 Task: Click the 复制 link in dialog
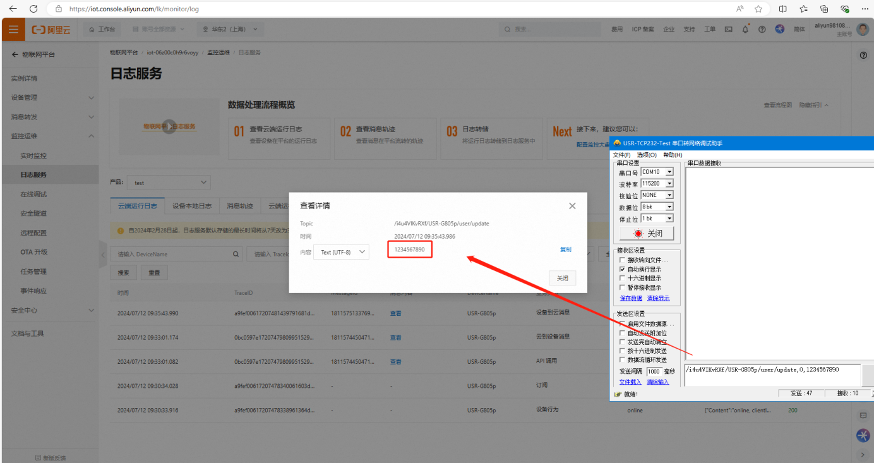pos(565,250)
